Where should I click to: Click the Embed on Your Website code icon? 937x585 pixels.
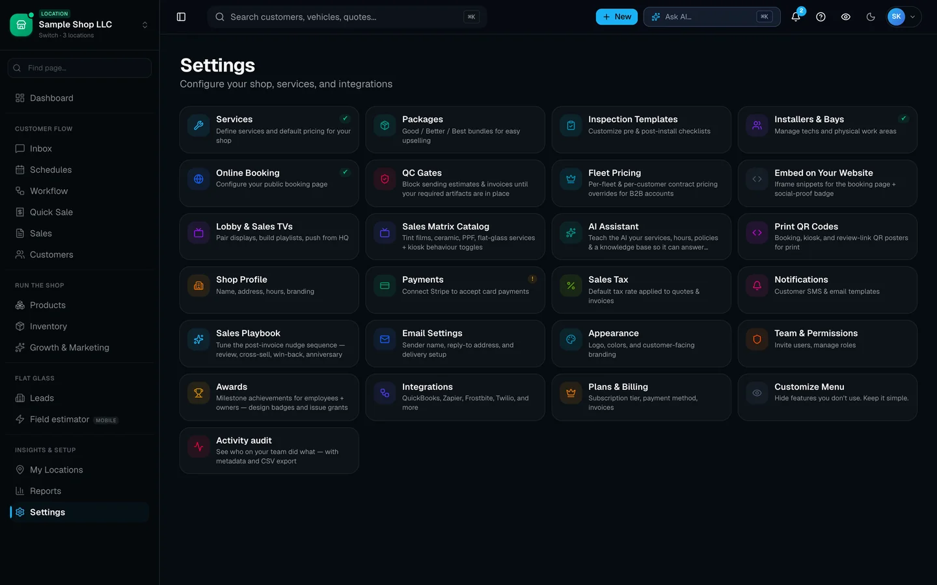pyautogui.click(x=757, y=179)
